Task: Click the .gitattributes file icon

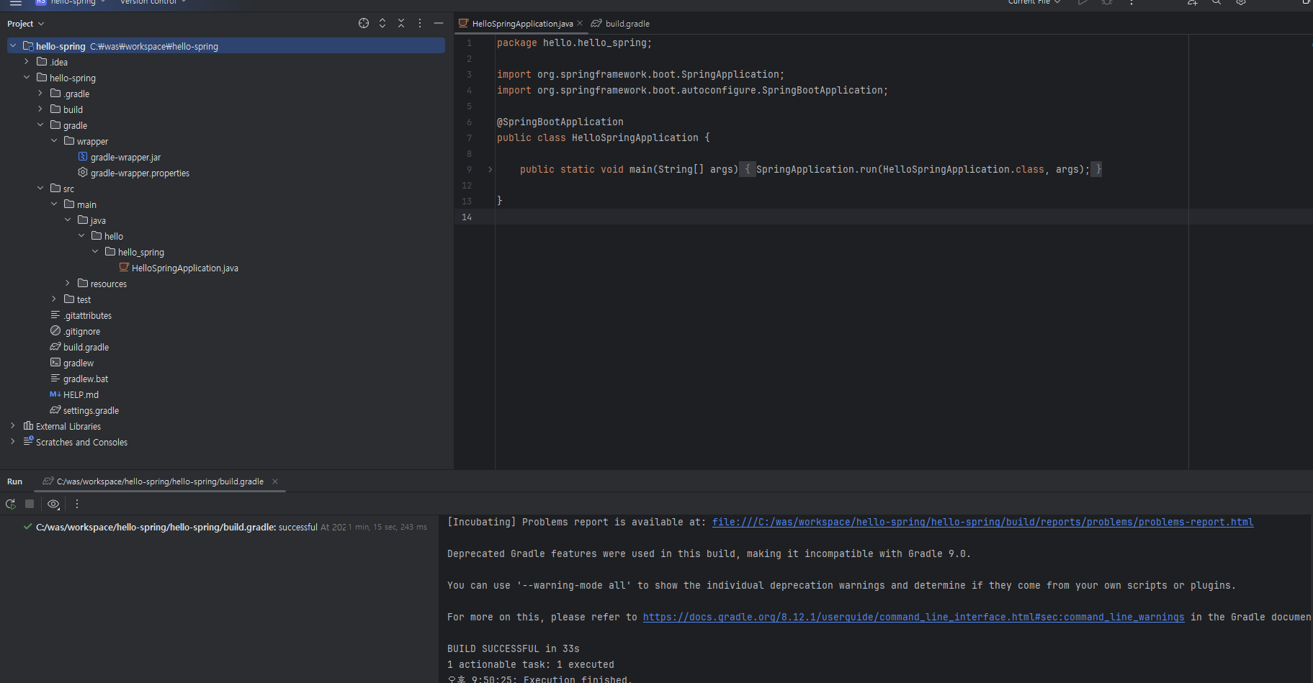Action: (55, 315)
